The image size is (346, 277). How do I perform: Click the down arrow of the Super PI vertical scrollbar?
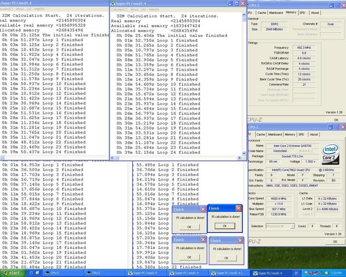tap(244, 153)
